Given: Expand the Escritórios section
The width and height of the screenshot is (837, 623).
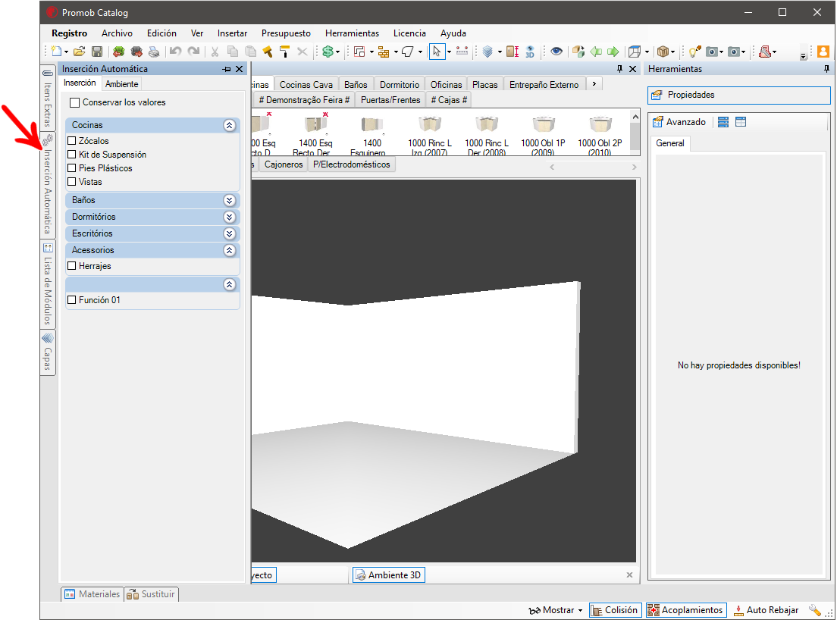Looking at the screenshot, I should [230, 234].
